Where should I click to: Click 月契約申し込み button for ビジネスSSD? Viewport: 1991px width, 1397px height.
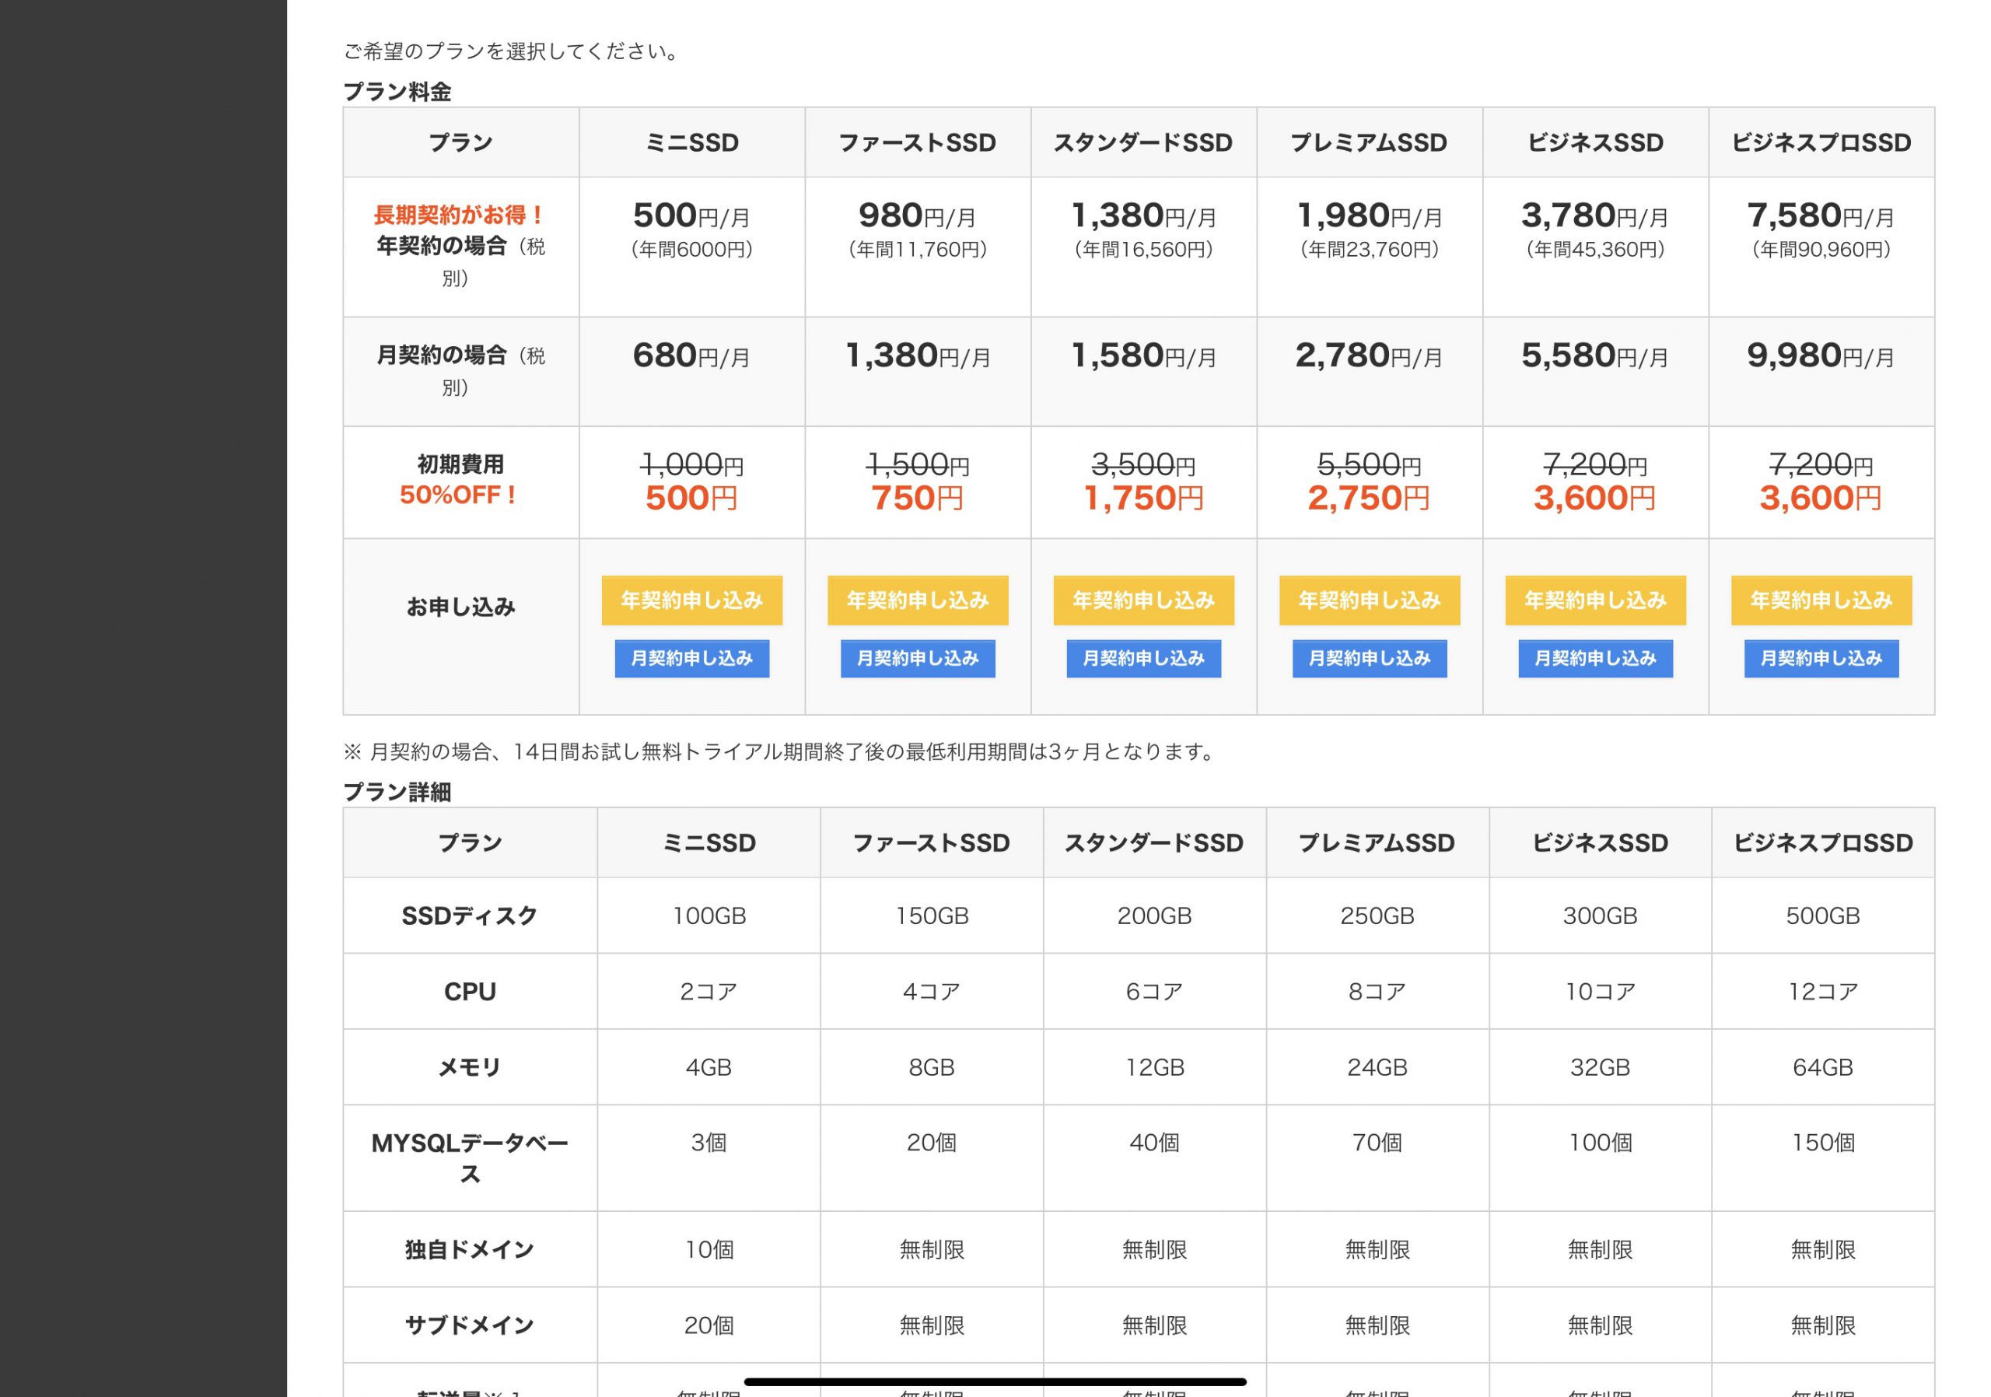1596,658
